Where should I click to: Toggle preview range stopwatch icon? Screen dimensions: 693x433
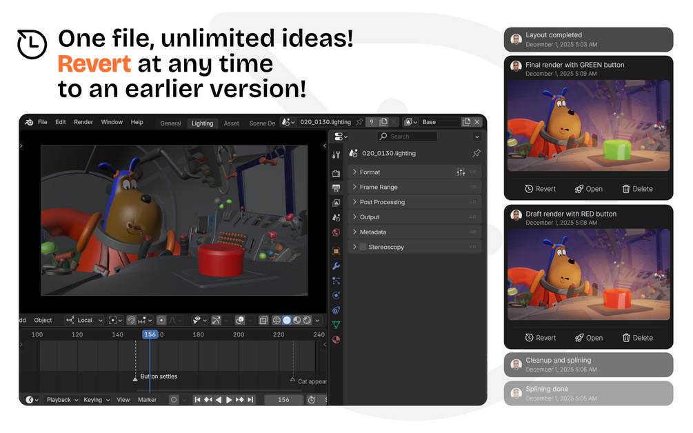(x=312, y=400)
